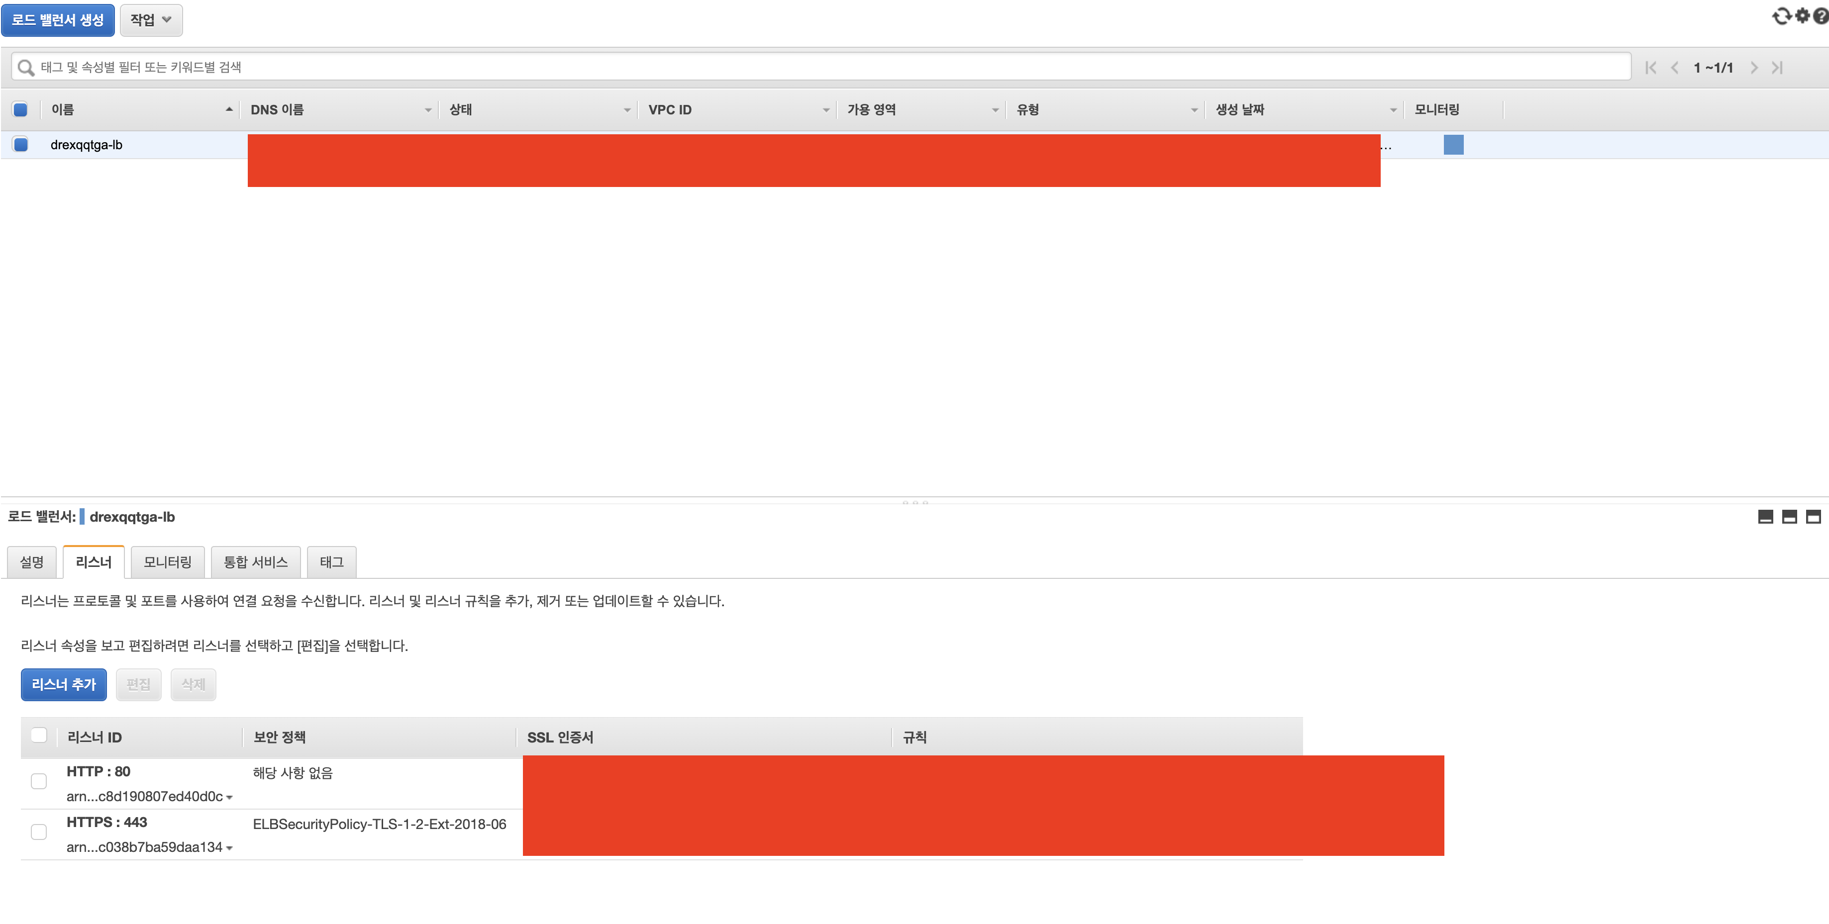Viewport: 1829px width, 924px height.
Task: Jump to last page arrow
Action: coord(1777,68)
